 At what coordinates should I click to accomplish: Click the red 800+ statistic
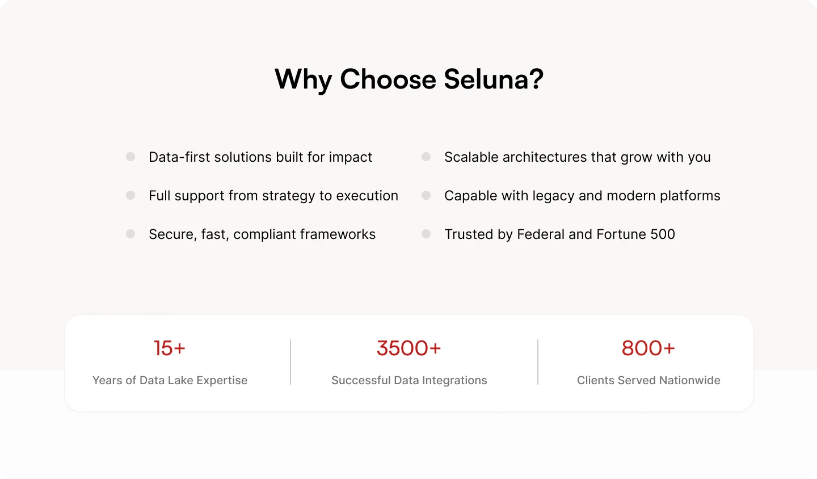point(648,348)
